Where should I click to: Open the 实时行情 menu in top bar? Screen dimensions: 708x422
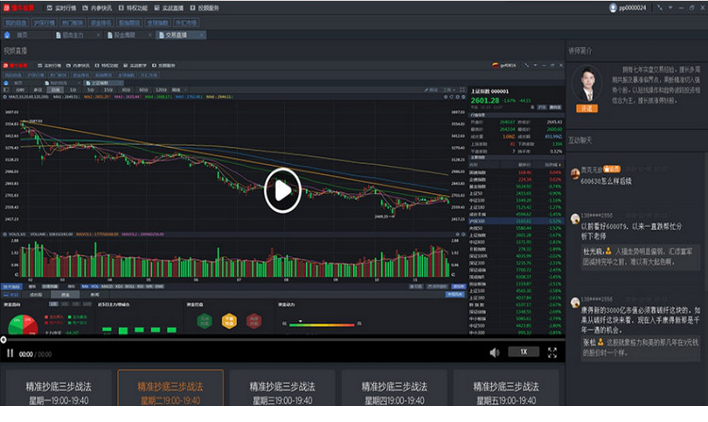pos(62,7)
